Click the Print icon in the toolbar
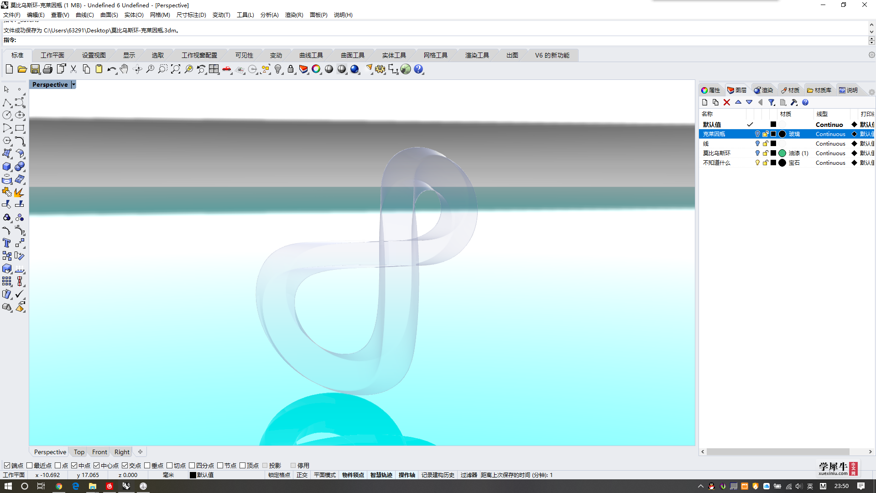This screenshot has width=876, height=493. point(47,69)
